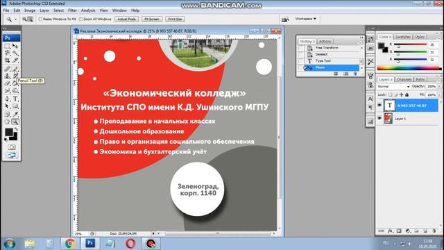Open the document status bar arrow menu
Image resolution: width=444 pixels, height=250 pixels.
point(153,233)
